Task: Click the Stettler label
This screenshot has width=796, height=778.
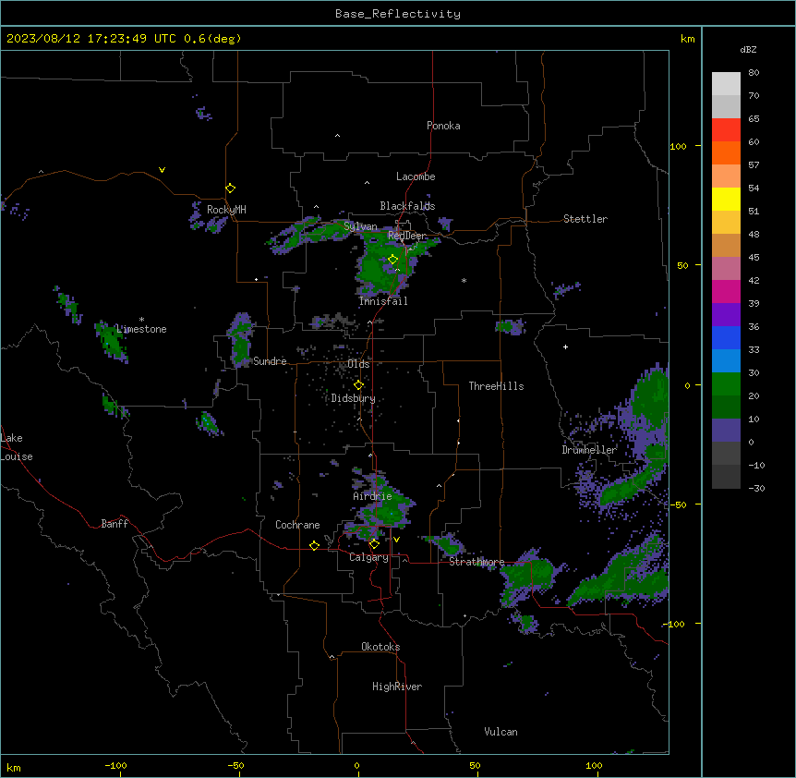Action: coord(585,219)
